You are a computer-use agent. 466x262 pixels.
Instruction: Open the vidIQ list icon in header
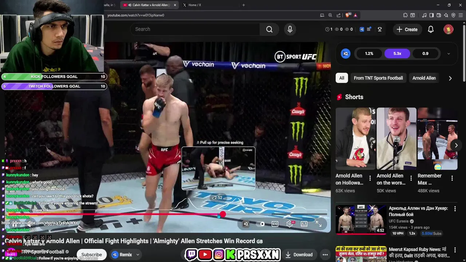(369, 29)
